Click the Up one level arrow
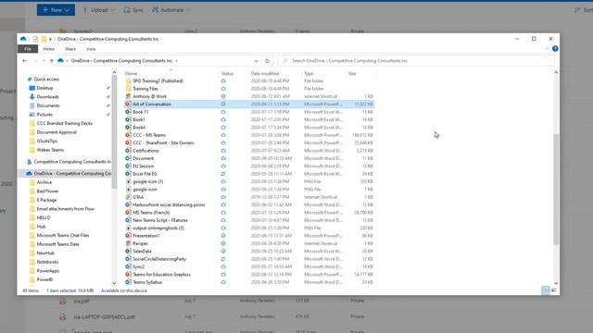The width and height of the screenshot is (593, 333). tap(52, 61)
